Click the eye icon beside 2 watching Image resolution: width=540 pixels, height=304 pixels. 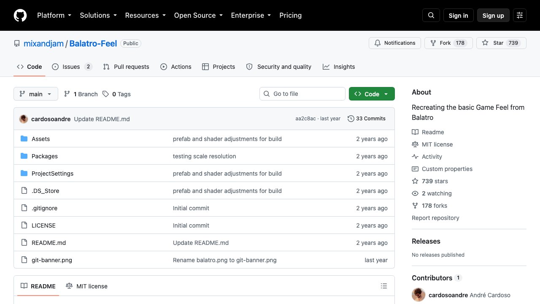[x=415, y=193]
